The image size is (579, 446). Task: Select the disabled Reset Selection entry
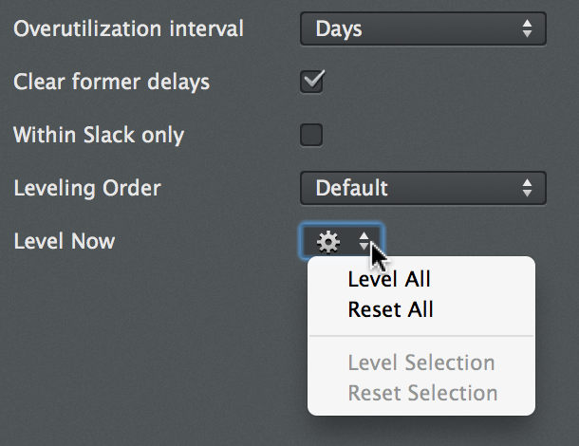coord(420,393)
